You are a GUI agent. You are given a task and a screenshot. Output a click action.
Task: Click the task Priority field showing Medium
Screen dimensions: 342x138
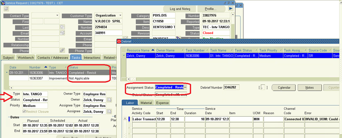point(35,106)
